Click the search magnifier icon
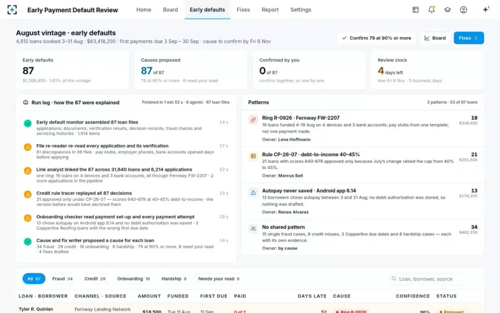500x313 pixels. [x=394, y=279]
